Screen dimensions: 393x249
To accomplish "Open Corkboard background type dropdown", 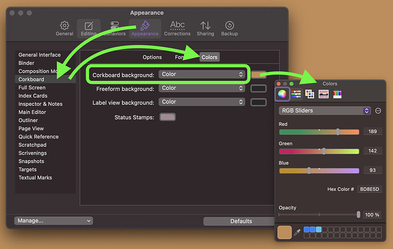I will [202, 74].
